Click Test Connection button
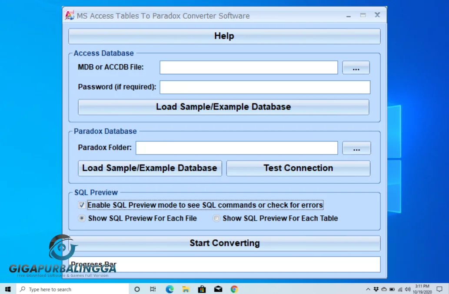Screen dimensions: 449x294 298,168
